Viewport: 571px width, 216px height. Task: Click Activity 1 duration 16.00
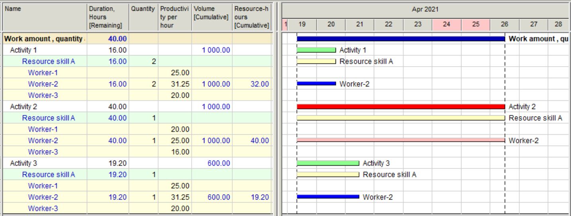point(118,50)
